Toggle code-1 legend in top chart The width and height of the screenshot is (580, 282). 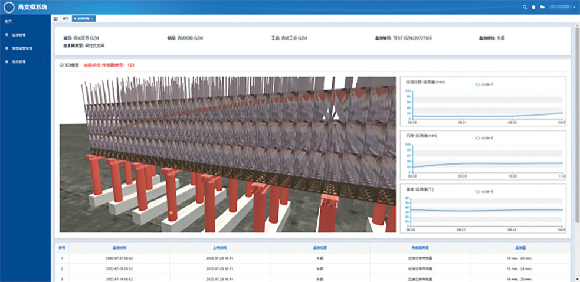484,84
